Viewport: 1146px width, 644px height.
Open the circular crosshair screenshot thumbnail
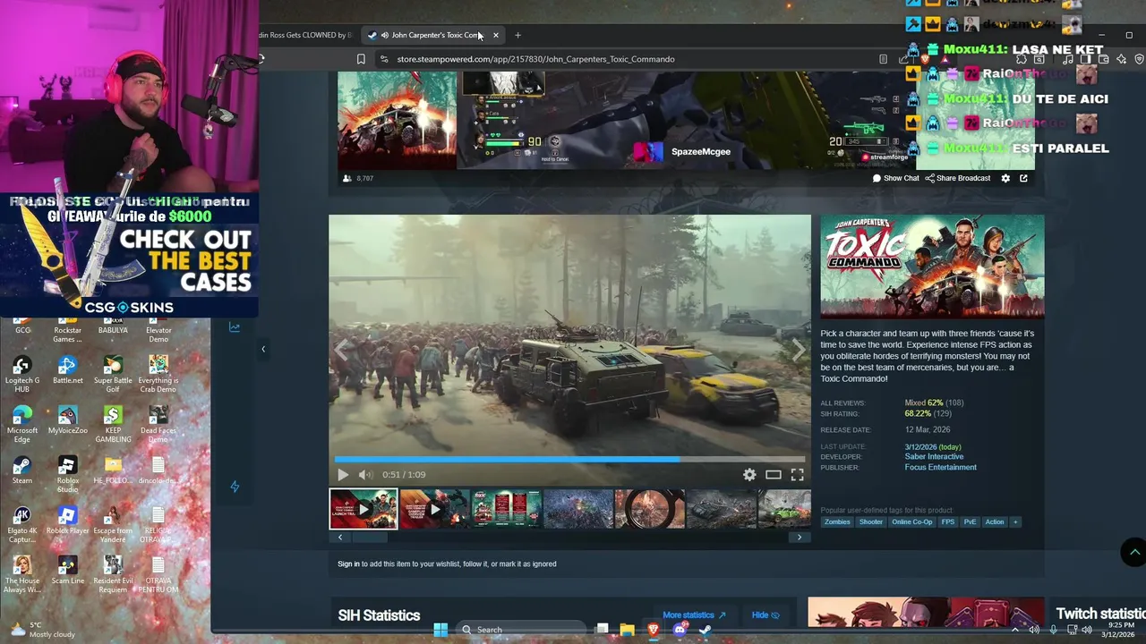coord(649,509)
